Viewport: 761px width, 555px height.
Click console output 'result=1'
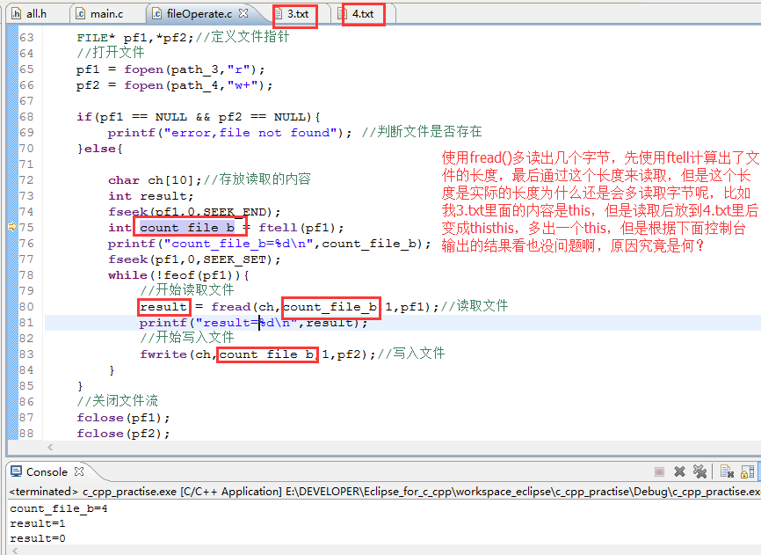tap(38, 523)
